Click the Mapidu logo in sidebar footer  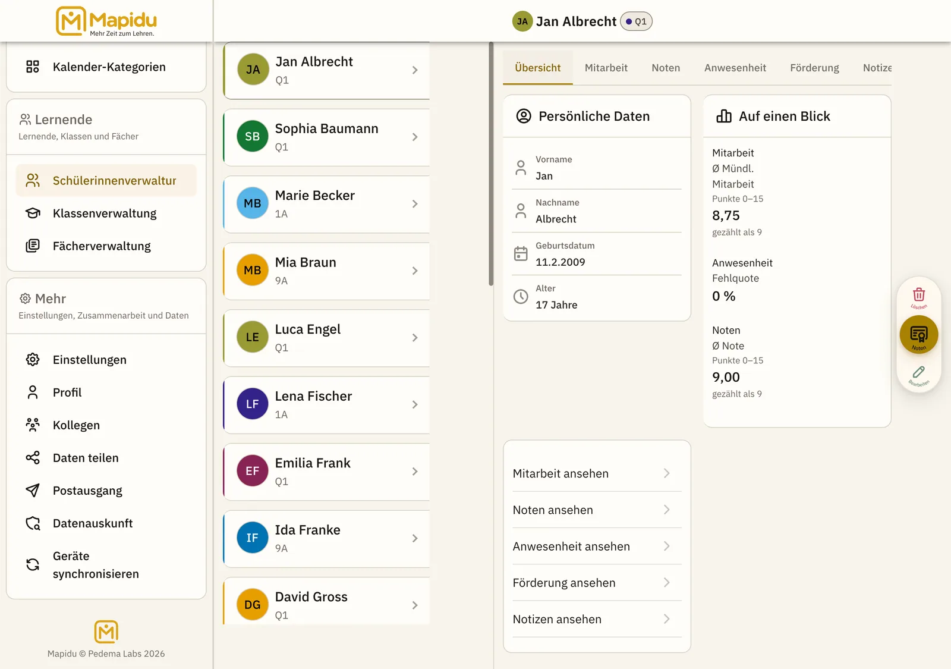[106, 632]
